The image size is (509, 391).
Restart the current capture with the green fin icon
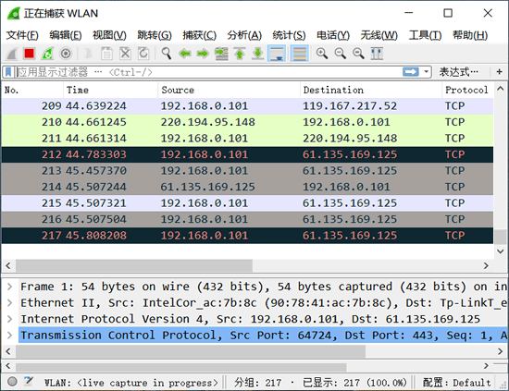click(47, 54)
